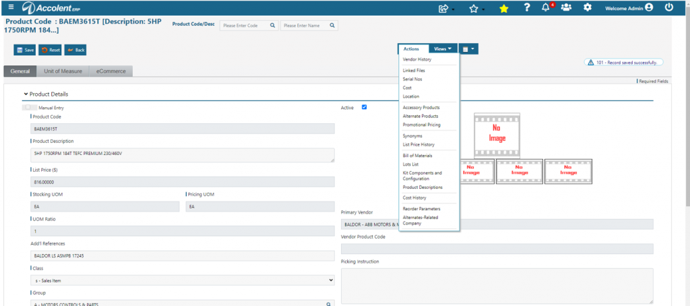Image resolution: width=690 pixels, height=306 pixels.
Task: Open the hamburger navigation menu
Action: (11, 7)
